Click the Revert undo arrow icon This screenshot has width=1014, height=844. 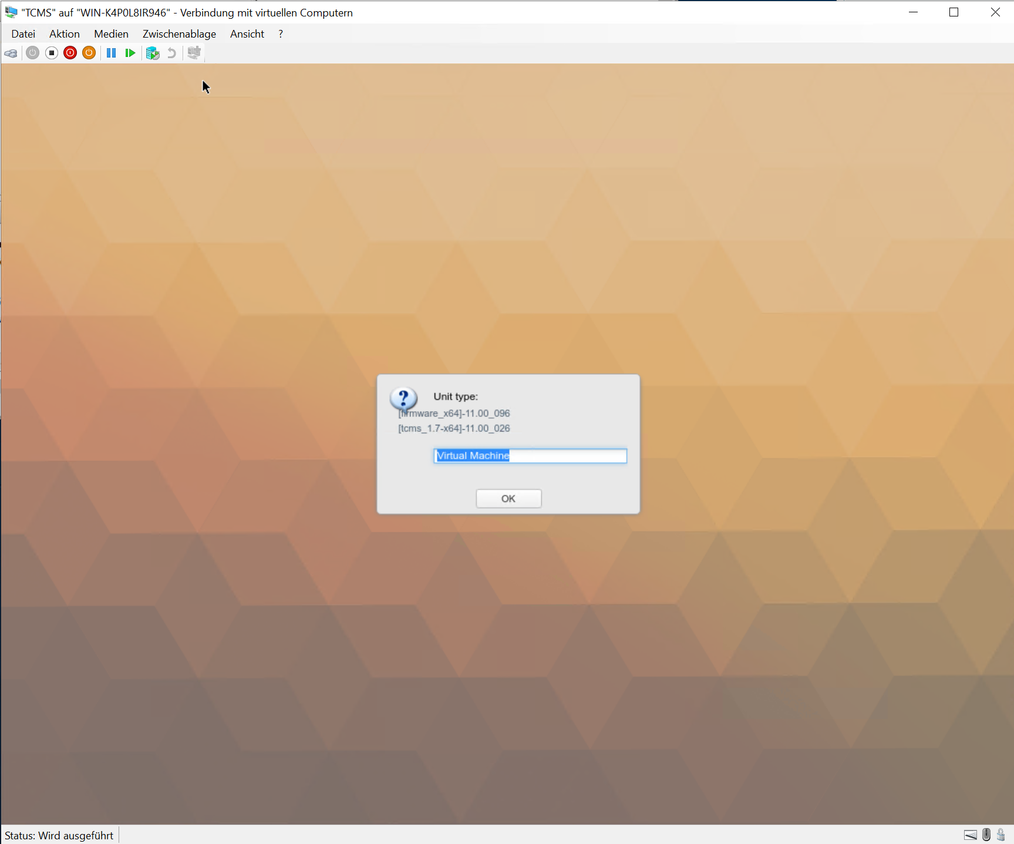[x=171, y=53]
